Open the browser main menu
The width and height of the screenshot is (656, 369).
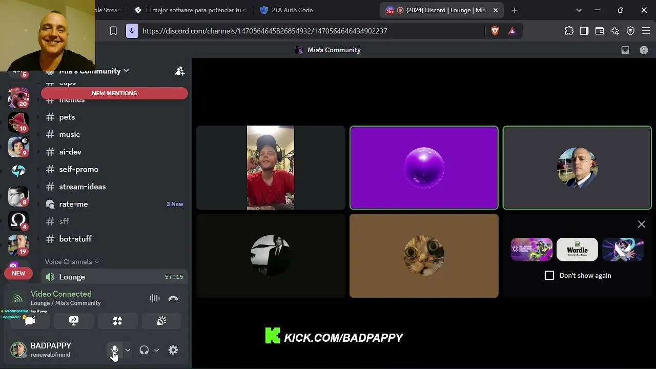pos(646,31)
